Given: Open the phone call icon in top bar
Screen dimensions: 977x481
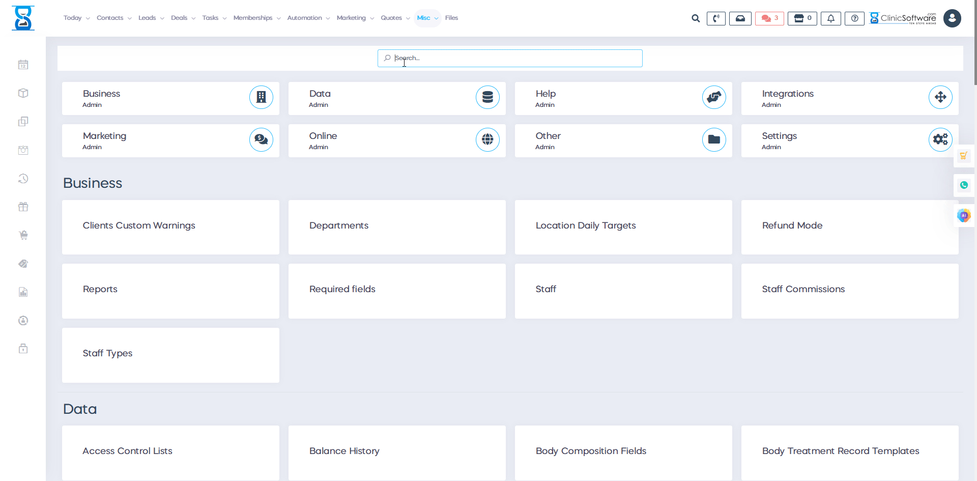Looking at the screenshot, I should click(716, 18).
